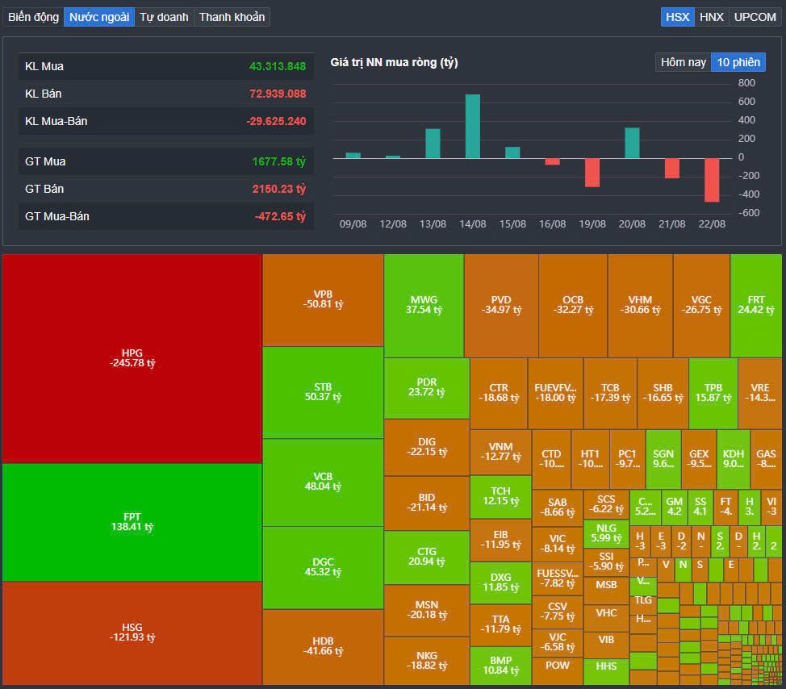
Task: Click the TTA -11.79 tỷ tile
Action: point(501,625)
